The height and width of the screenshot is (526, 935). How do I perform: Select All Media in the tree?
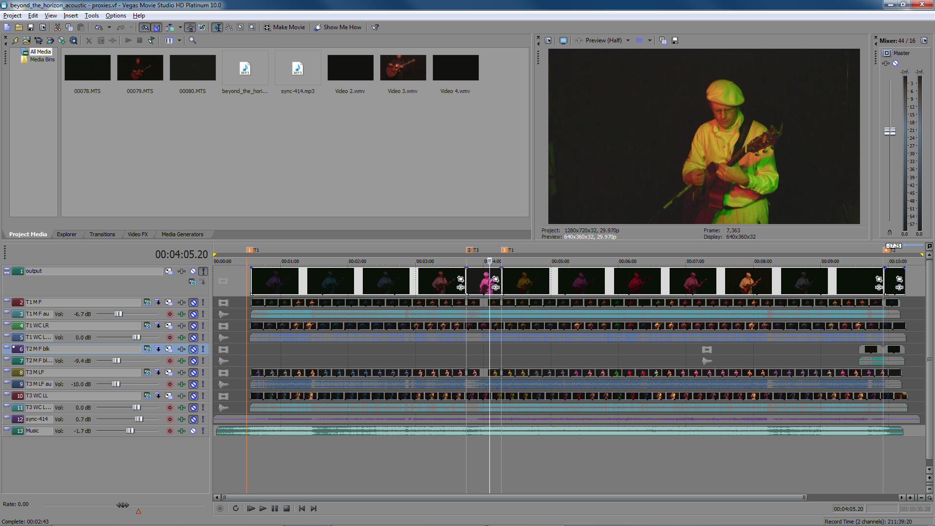click(40, 52)
